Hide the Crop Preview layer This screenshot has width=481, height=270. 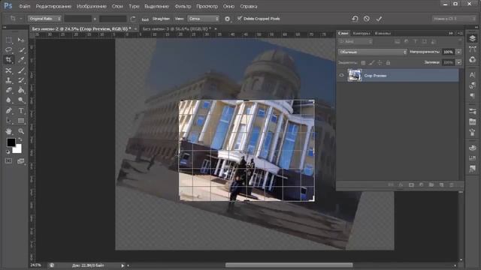tap(341, 75)
